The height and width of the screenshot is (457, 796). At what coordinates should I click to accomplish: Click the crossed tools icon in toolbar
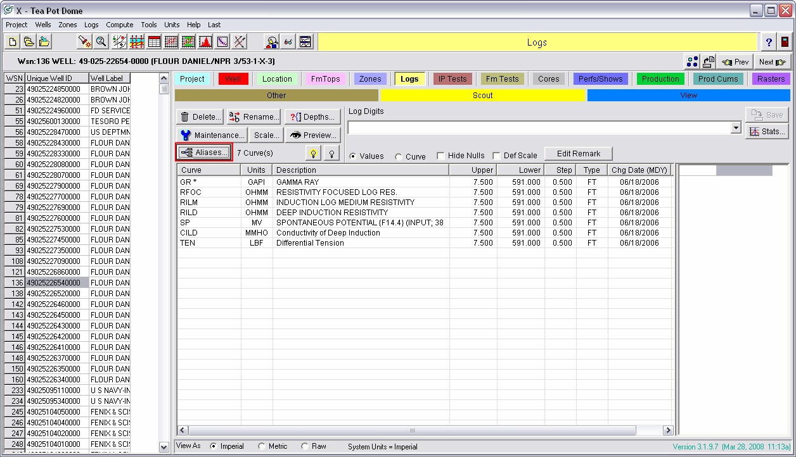240,42
